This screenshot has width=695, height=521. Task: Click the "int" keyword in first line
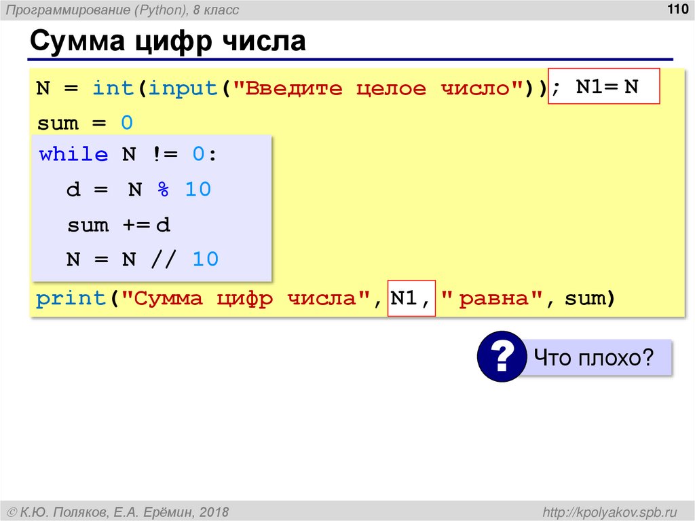tap(113, 88)
